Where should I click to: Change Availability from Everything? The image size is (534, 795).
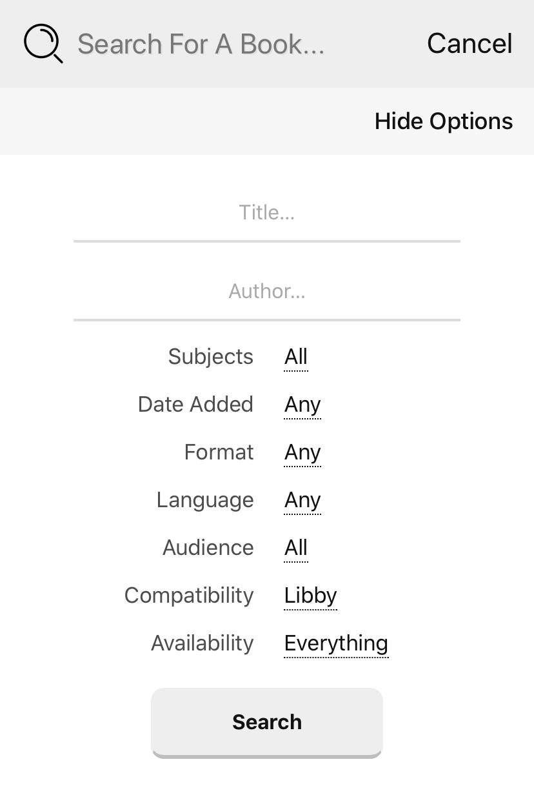coord(336,643)
